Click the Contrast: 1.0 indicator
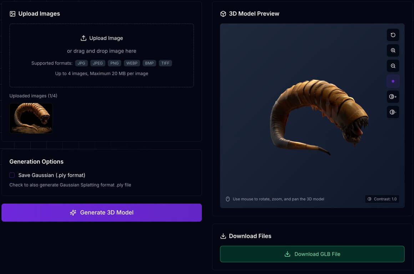414x274 pixels. tap(382, 199)
